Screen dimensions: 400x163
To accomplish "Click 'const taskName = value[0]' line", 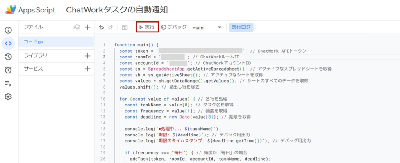I will pyautogui.click(x=159, y=105).
